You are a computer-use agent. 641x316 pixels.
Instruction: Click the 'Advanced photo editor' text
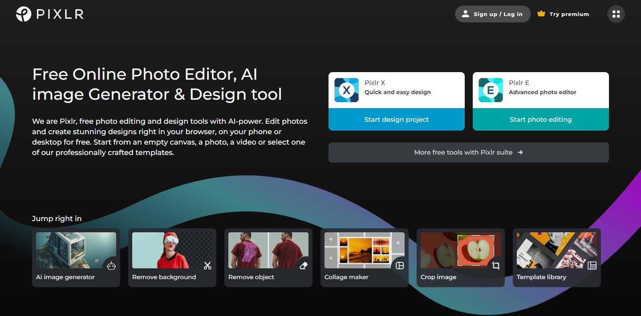[x=542, y=92]
